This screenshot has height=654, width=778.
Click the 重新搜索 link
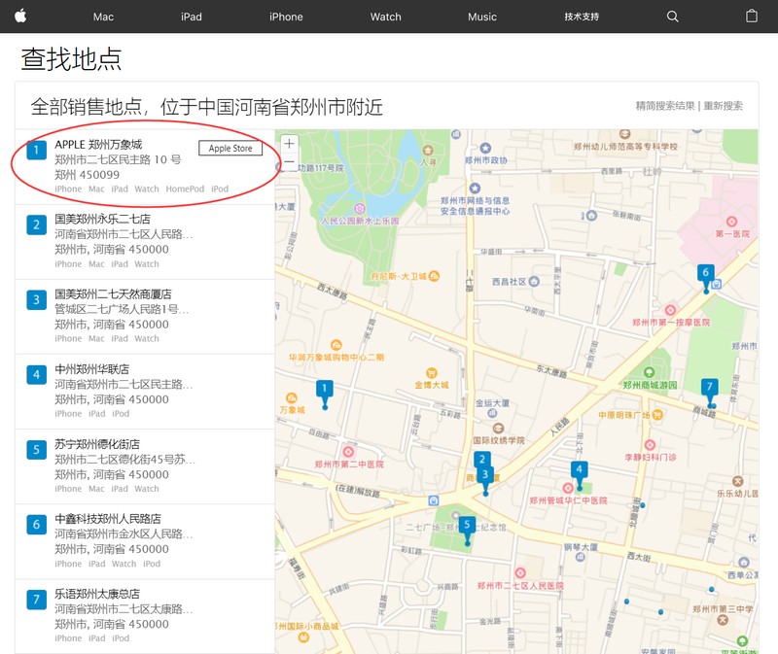[723, 106]
